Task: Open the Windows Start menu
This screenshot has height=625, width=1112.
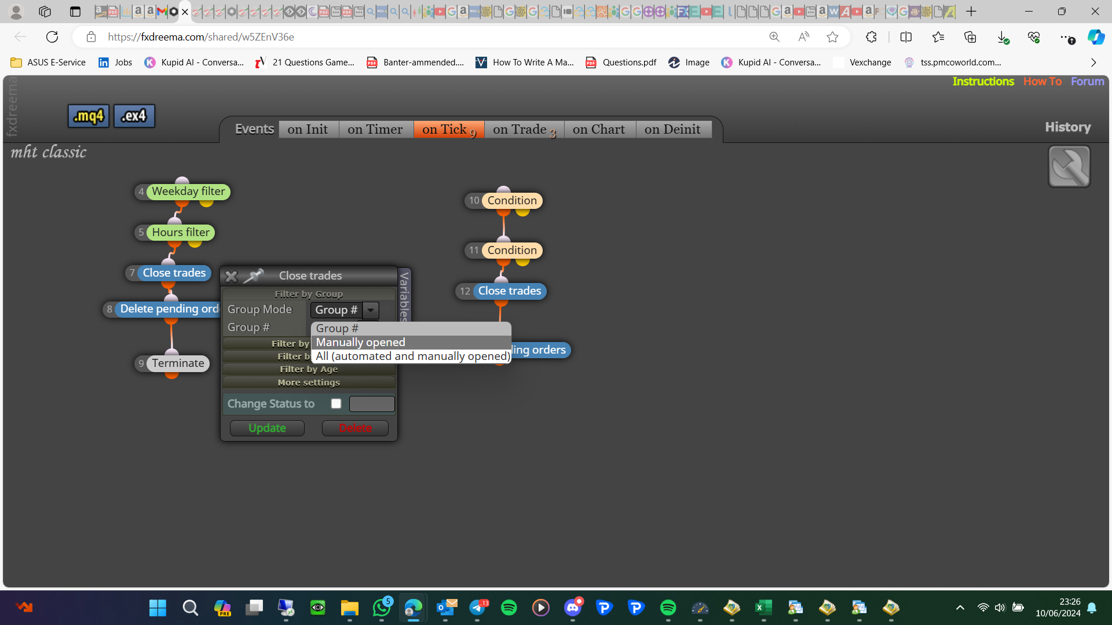Action: 158,608
